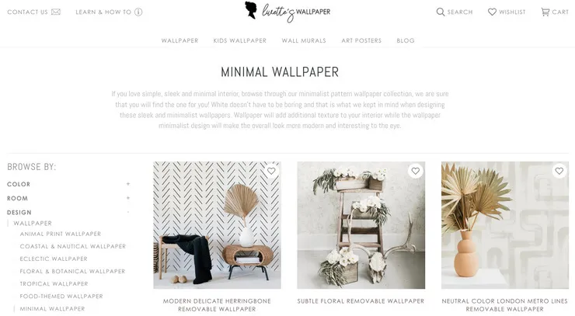This screenshot has width=575, height=316.
Task: Click the Lisette's Wallpaper logo
Action: point(287,12)
